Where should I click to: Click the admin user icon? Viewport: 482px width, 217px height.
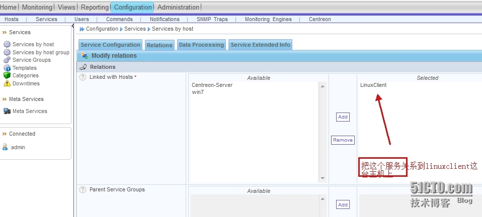(x=5, y=147)
